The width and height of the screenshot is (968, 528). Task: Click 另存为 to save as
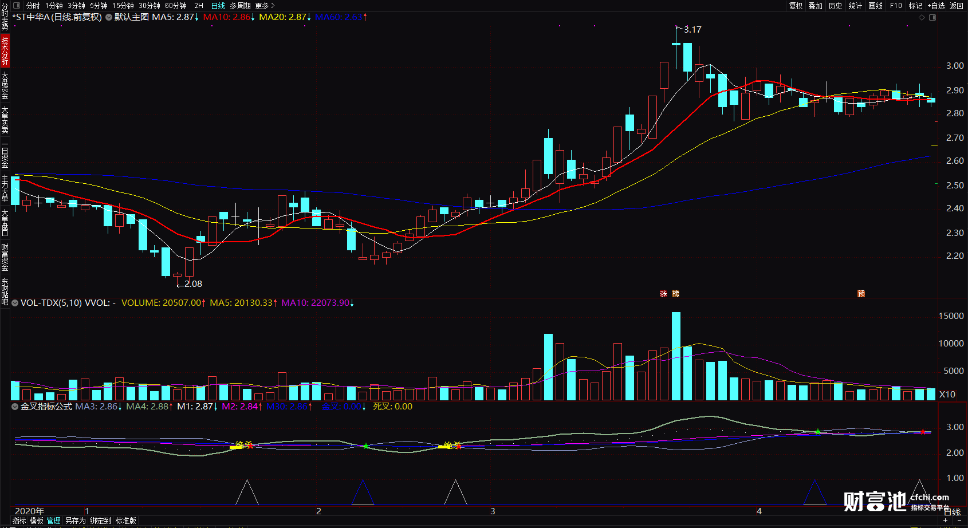[x=75, y=521]
